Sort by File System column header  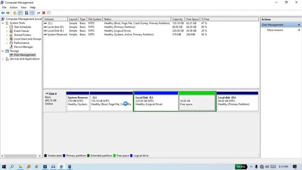point(95,19)
